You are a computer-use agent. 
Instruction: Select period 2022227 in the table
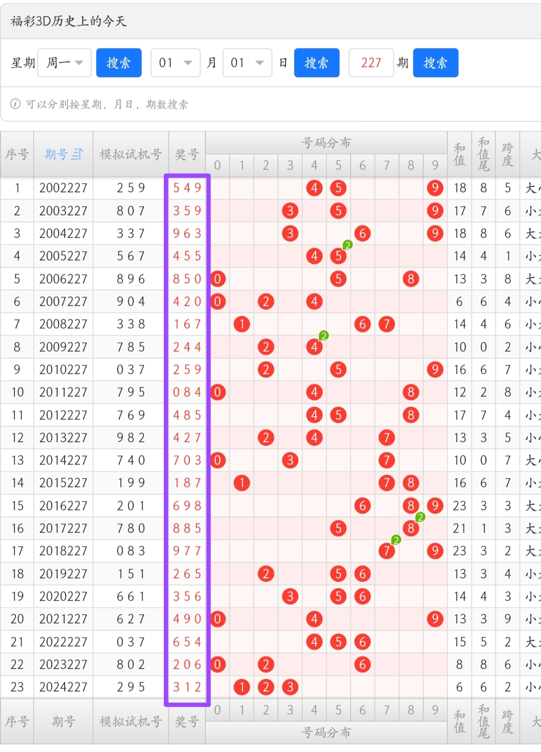click(x=63, y=642)
